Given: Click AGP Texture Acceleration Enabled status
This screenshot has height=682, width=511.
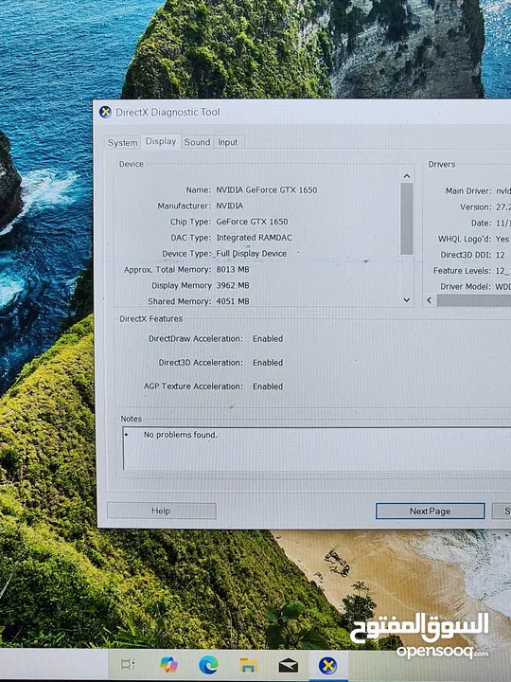Looking at the screenshot, I should [268, 386].
